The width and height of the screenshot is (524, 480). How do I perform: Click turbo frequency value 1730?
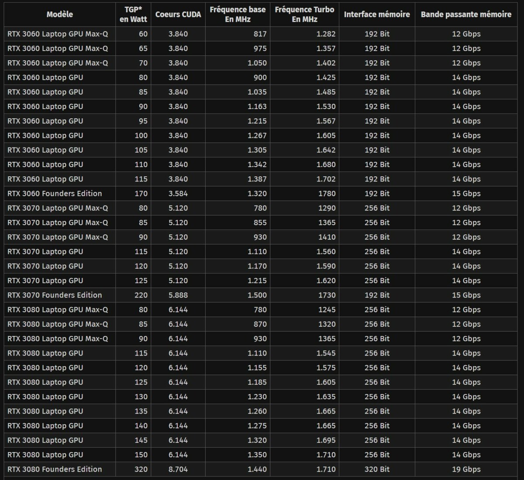(x=327, y=295)
